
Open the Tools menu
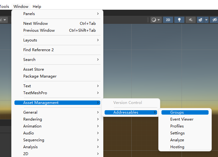coord(4,7)
